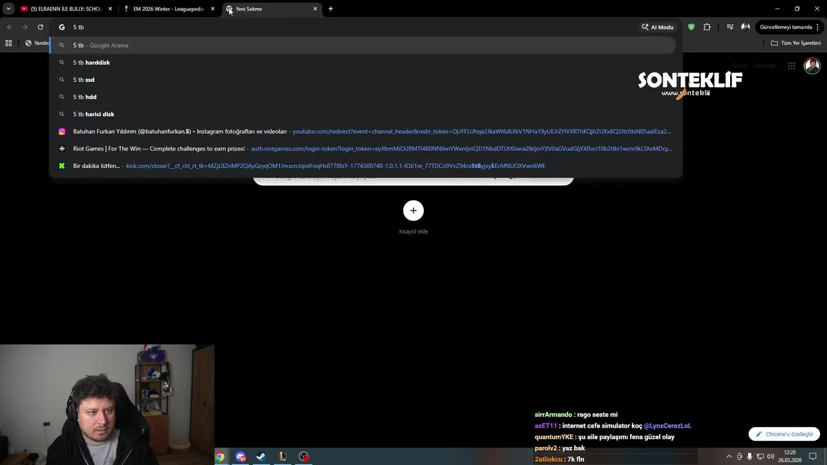Open Discord from the taskbar
The height and width of the screenshot is (465, 827).
tap(241, 457)
